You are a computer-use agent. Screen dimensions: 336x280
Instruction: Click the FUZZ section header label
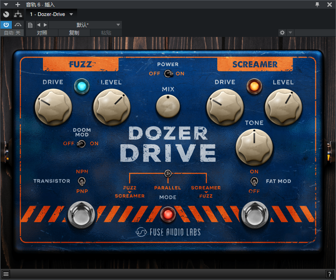coord(80,64)
